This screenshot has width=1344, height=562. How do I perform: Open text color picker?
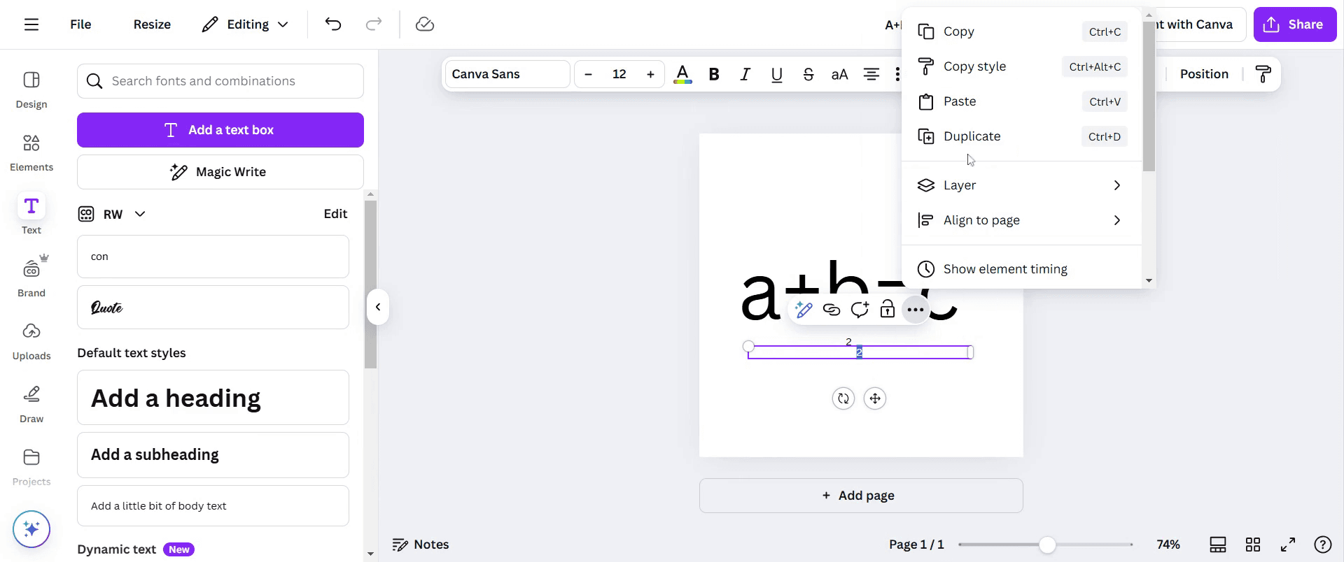tap(682, 74)
